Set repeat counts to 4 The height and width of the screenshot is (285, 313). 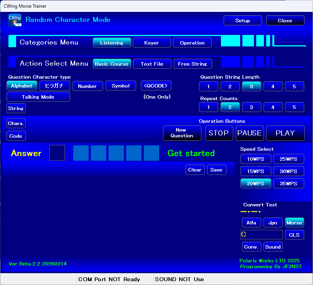(x=273, y=107)
